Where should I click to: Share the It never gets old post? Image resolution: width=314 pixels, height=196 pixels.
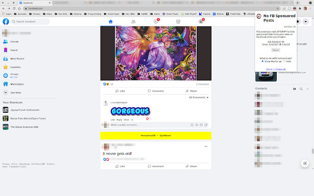click(x=191, y=166)
